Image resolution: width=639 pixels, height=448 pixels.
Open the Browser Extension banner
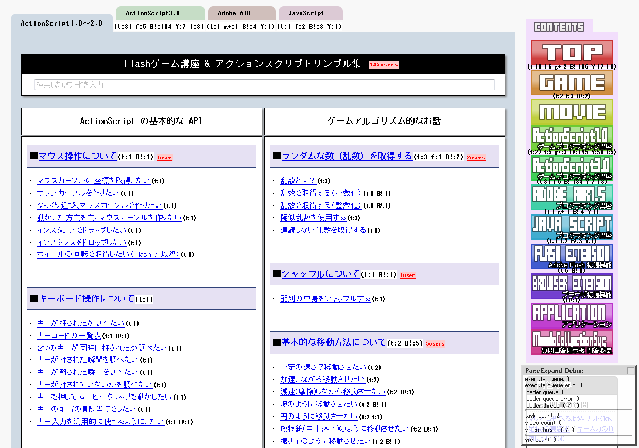tap(572, 285)
